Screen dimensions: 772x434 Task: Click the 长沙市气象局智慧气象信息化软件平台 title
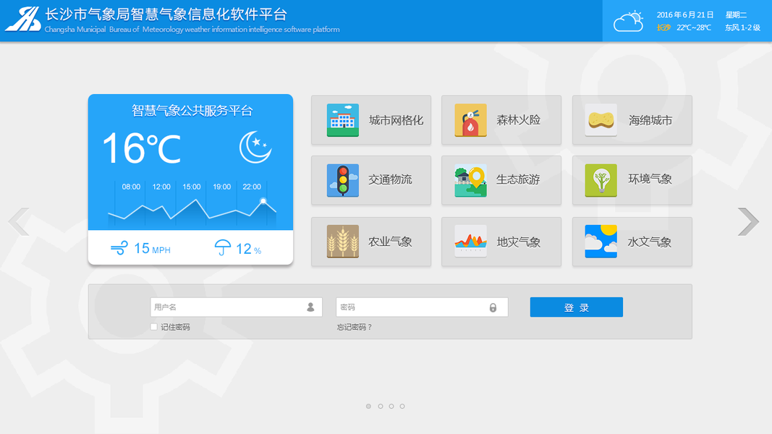click(166, 14)
